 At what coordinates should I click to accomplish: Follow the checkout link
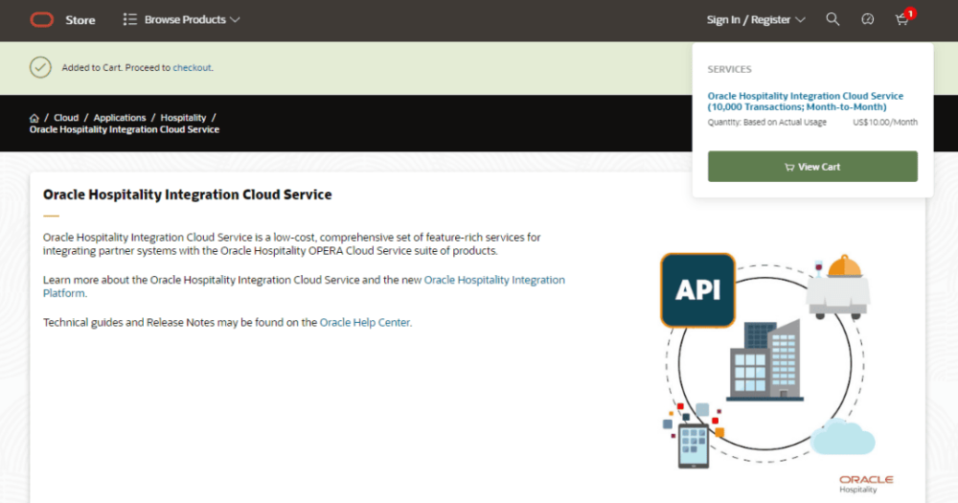click(x=192, y=68)
